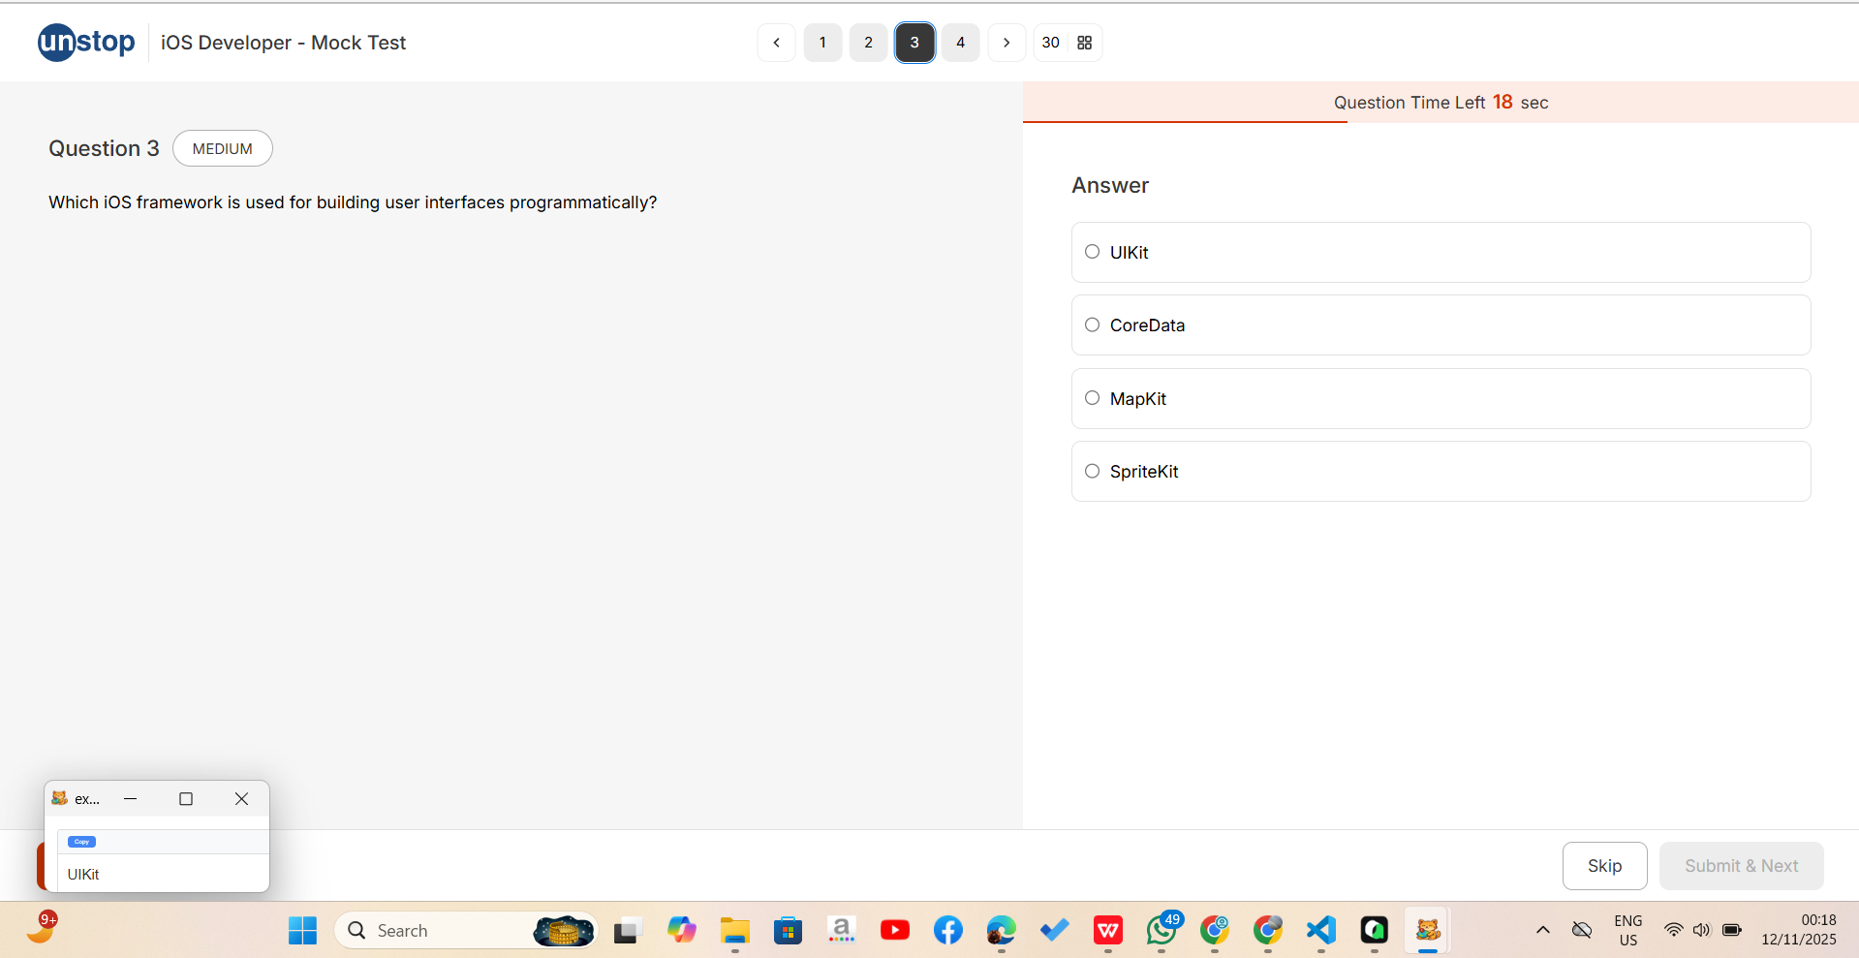Choose the SpriteKit radio button

[x=1093, y=472]
